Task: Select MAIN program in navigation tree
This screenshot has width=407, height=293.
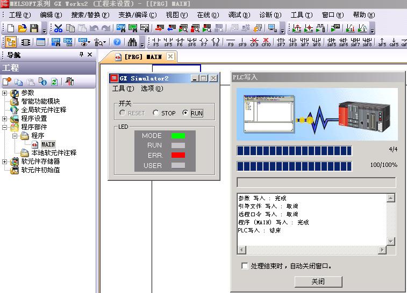Action: [48, 144]
